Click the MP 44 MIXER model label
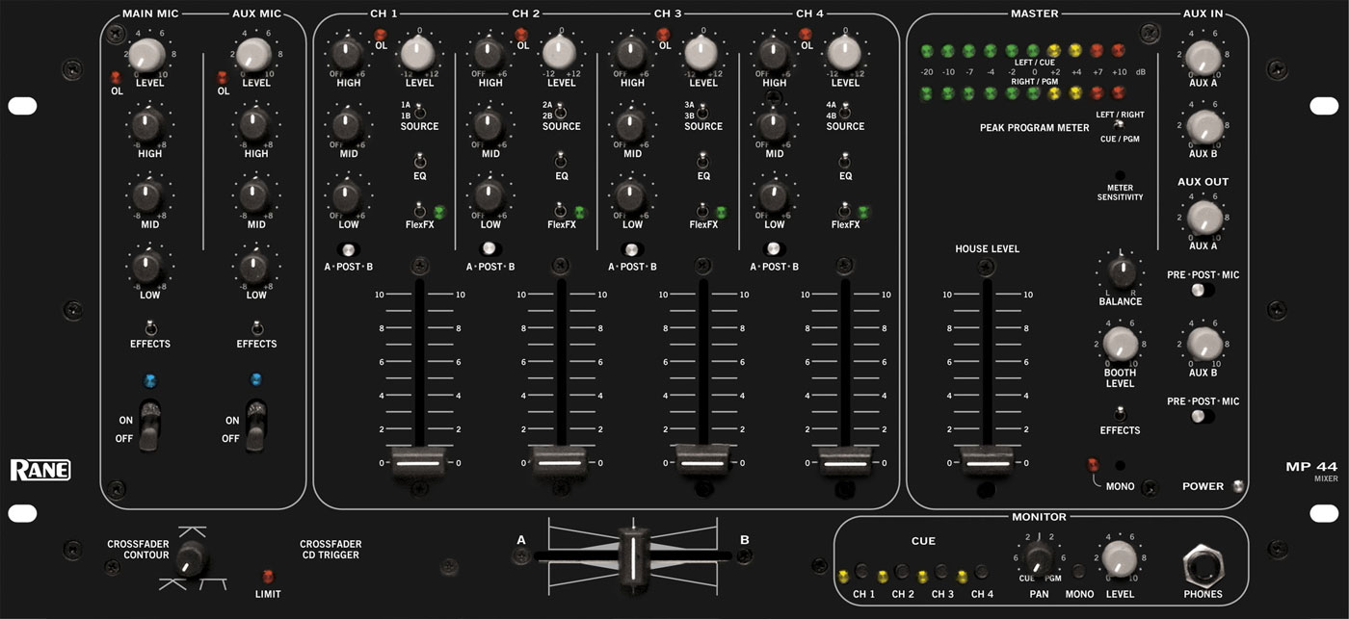 tap(1311, 470)
